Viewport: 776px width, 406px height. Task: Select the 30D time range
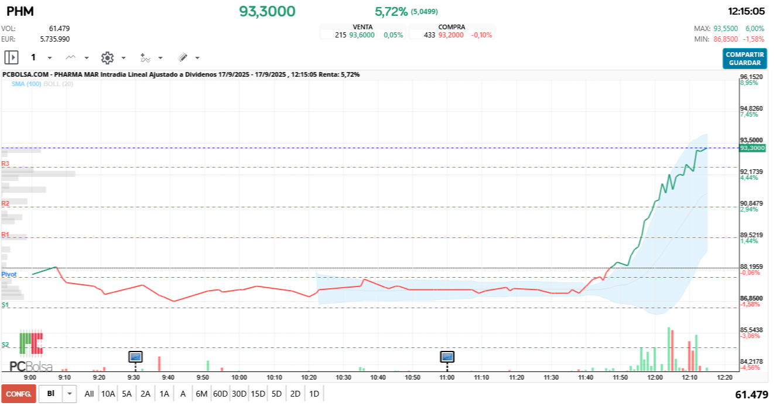(x=239, y=394)
